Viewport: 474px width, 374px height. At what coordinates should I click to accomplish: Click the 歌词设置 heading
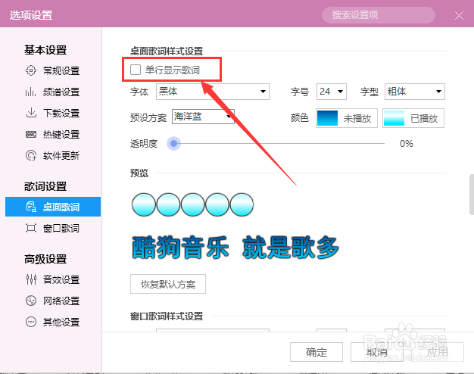[45, 186]
